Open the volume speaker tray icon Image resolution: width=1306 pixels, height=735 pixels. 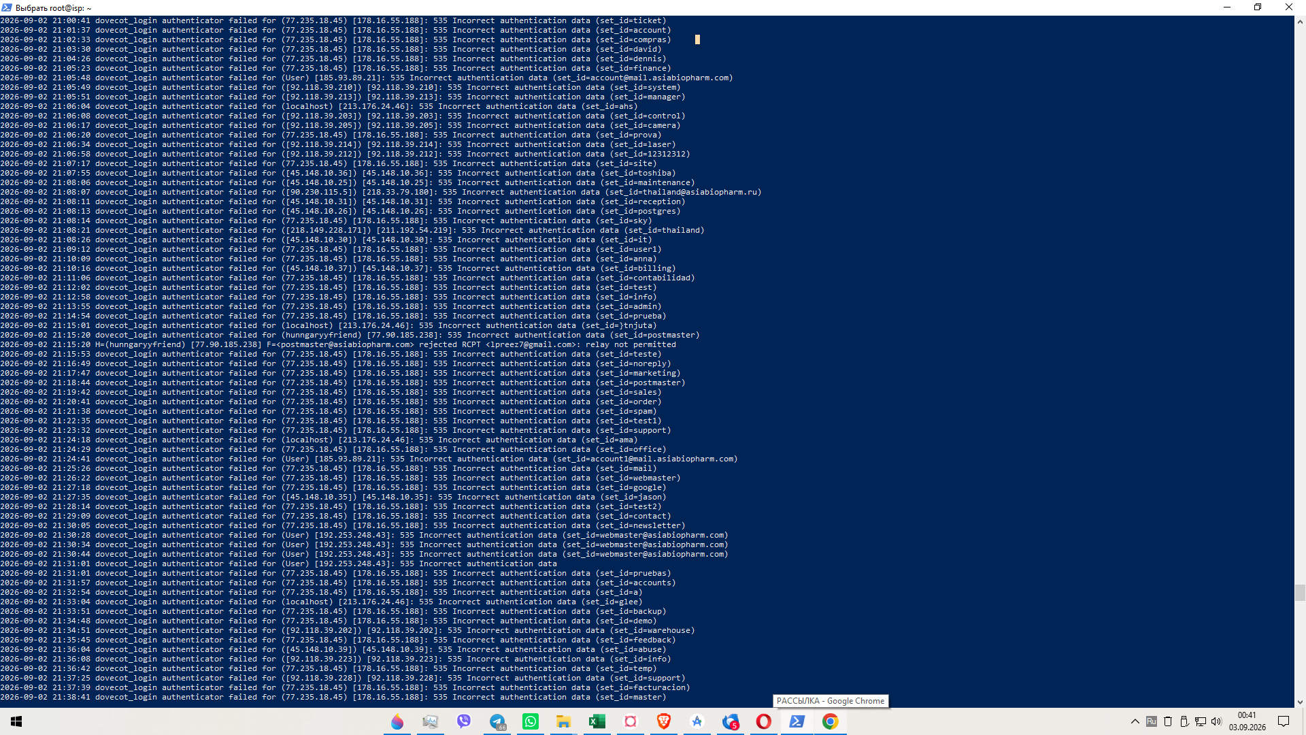pyautogui.click(x=1216, y=721)
